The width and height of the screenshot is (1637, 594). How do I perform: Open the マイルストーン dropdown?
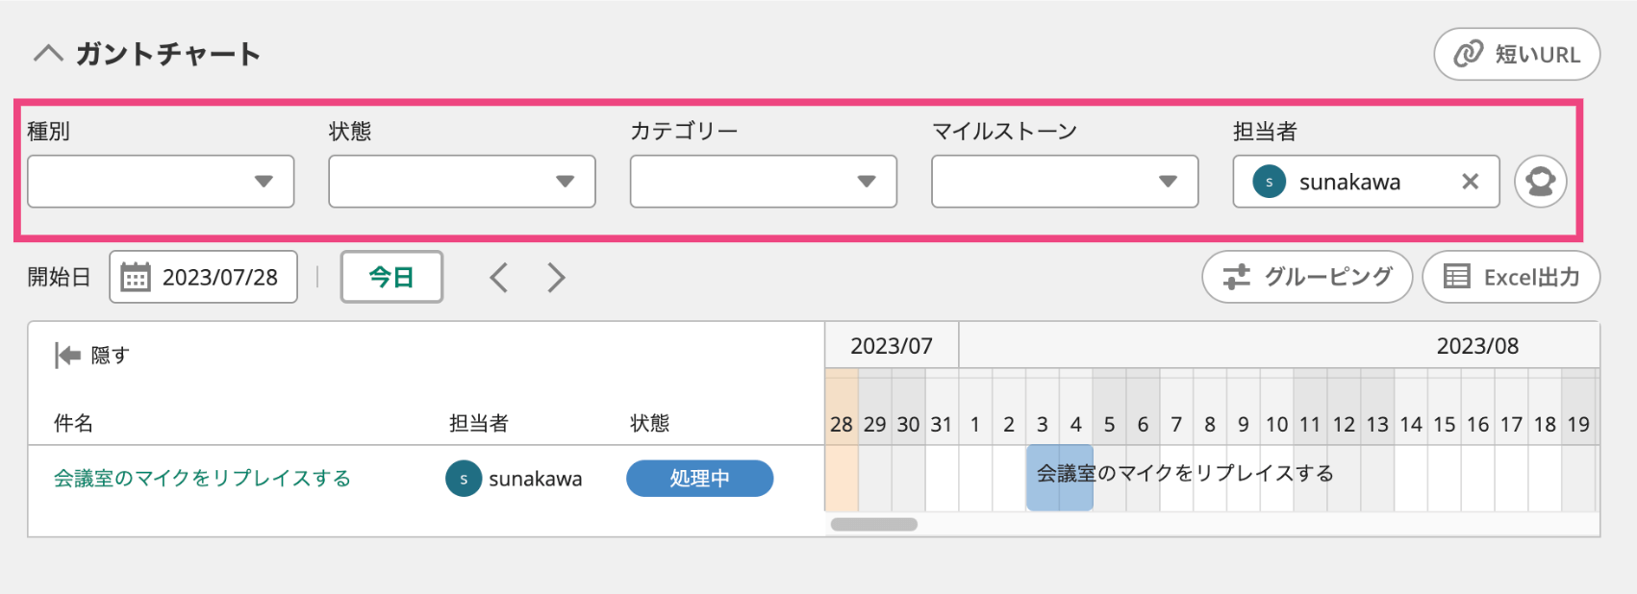[1064, 182]
